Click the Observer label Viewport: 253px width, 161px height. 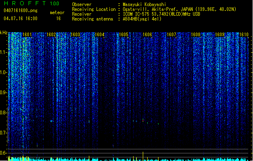[82, 4]
